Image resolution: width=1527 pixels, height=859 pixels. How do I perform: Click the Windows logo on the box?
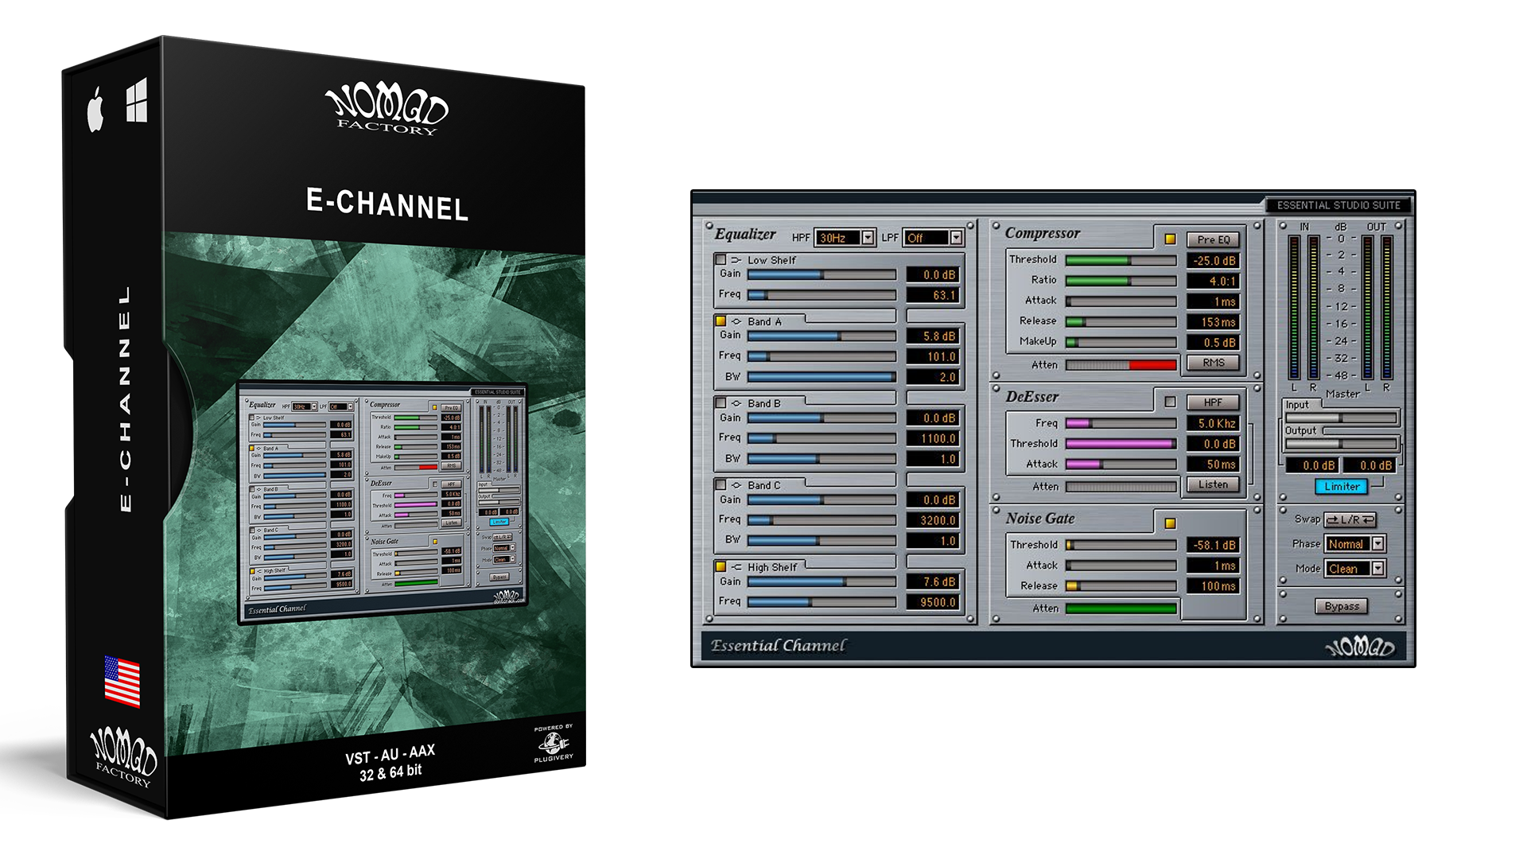[136, 99]
